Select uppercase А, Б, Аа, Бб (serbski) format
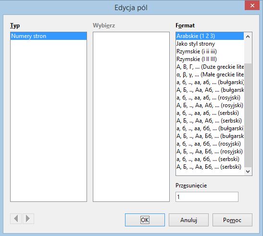Image resolution: width=263 pixels, height=236 pixels. 210,167
